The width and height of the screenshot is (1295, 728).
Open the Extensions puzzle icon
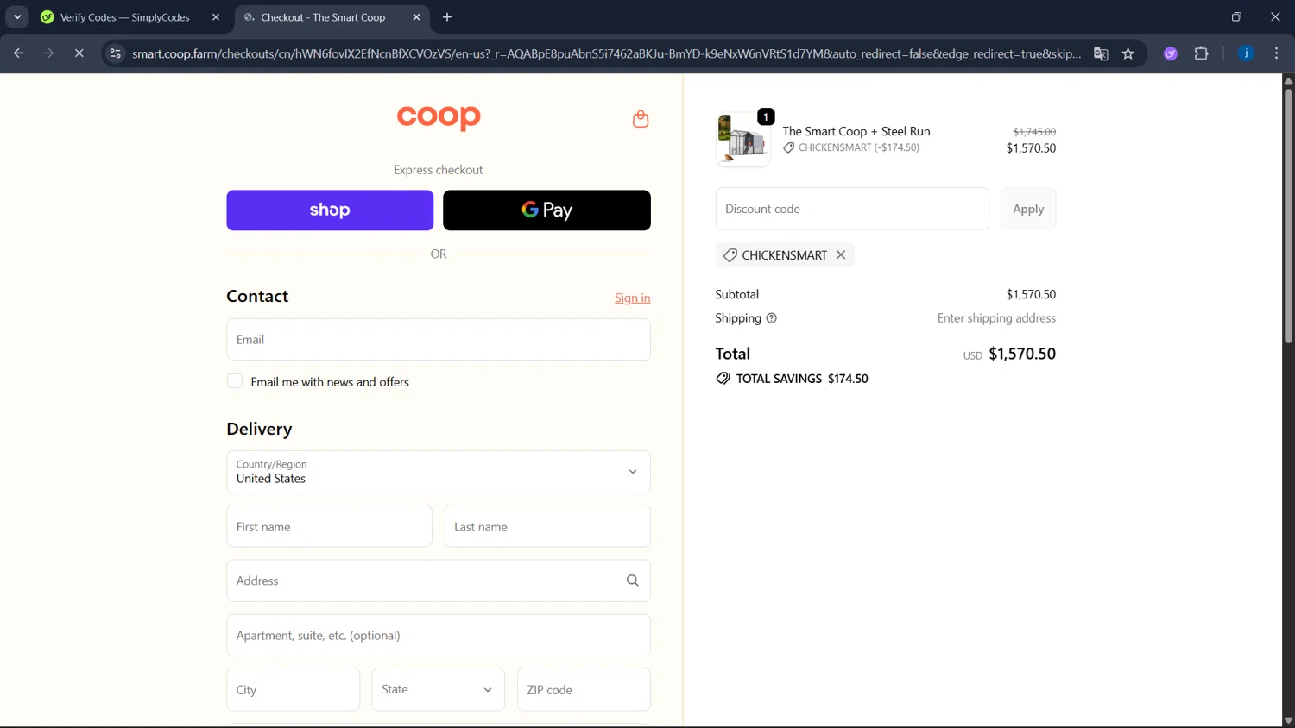click(x=1201, y=53)
